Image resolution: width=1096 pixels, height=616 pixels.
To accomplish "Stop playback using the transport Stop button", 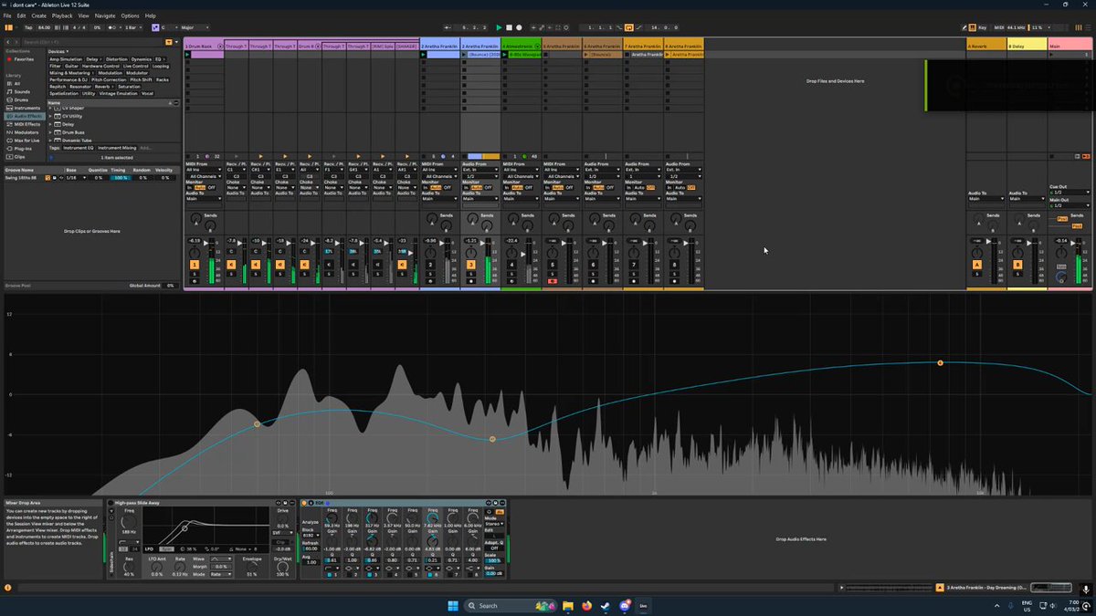I will coord(510,28).
